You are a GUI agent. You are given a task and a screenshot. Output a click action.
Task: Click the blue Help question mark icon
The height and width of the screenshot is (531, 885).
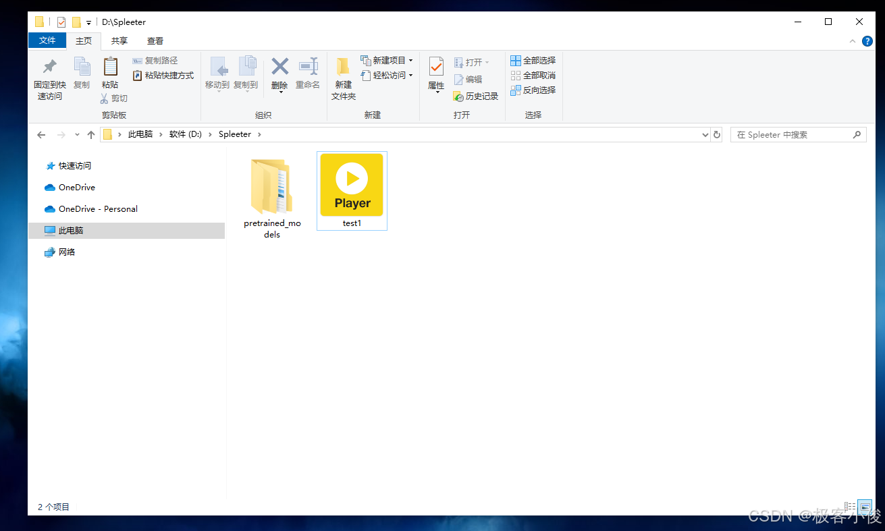(867, 41)
